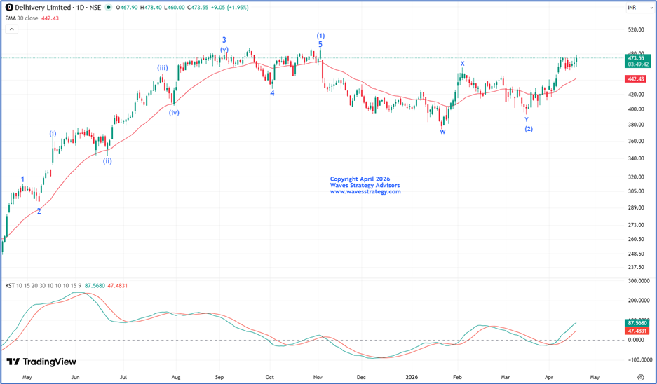Click the H478.40 high value in header
This screenshot has height=384, width=657.
click(x=151, y=8)
